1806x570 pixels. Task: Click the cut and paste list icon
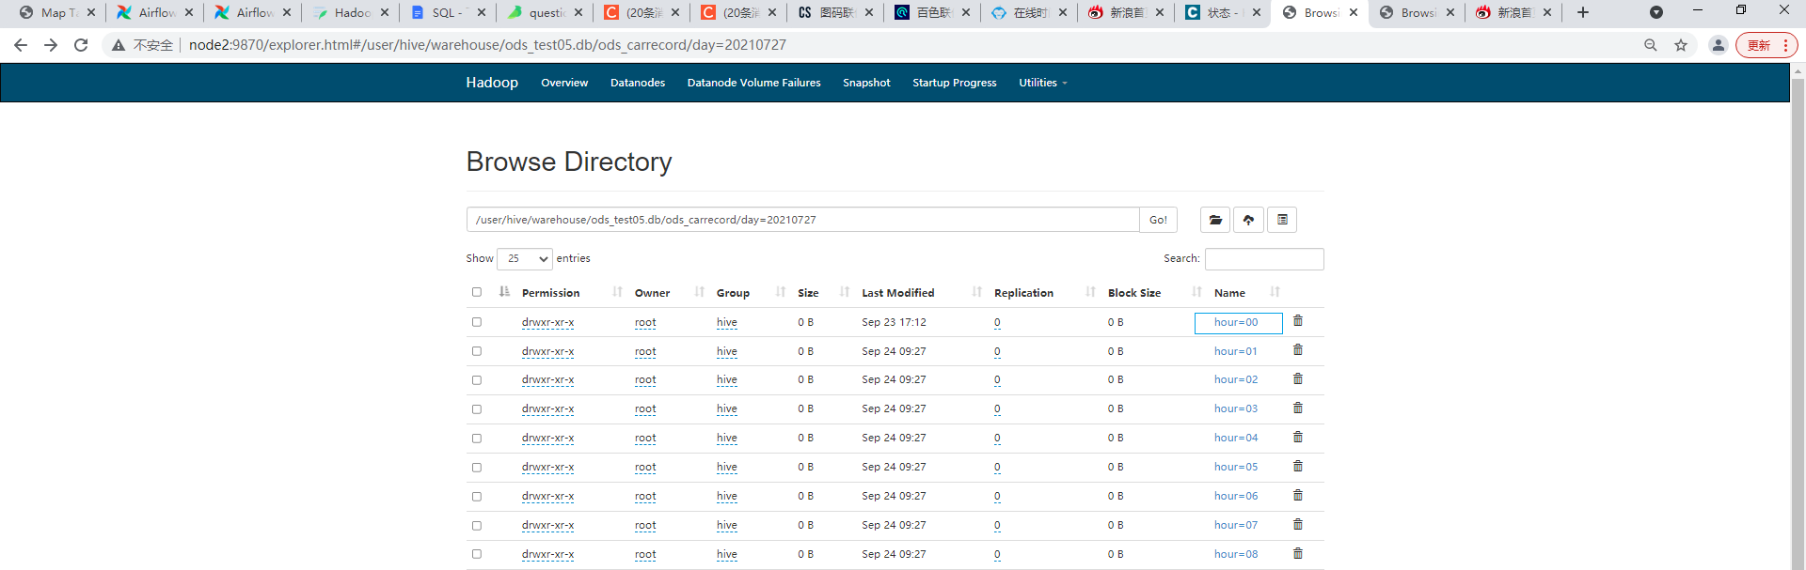pyautogui.click(x=1282, y=220)
